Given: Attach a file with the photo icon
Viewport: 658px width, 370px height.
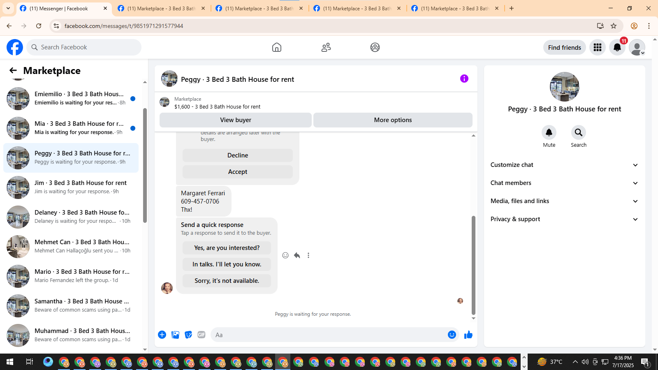Looking at the screenshot, I should point(176,335).
